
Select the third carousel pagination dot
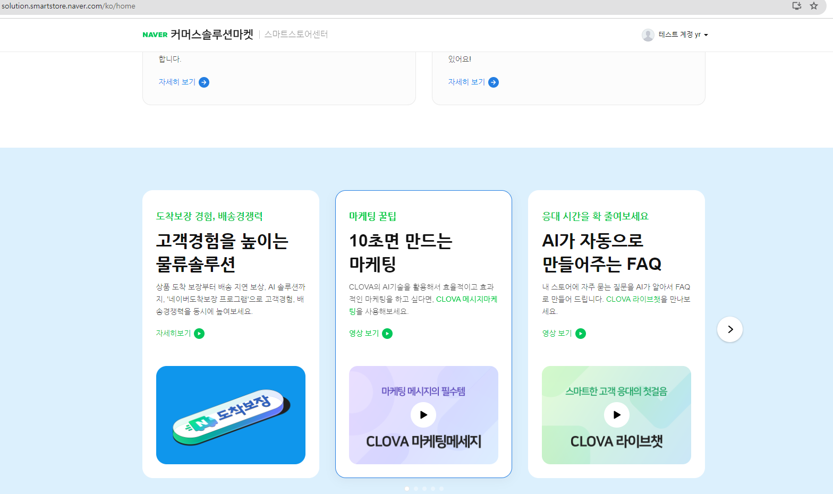click(x=424, y=489)
